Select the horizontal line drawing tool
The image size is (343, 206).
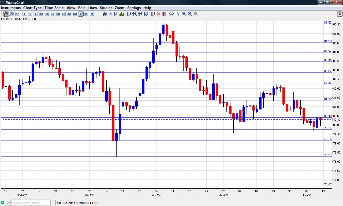pyautogui.click(x=140, y=14)
